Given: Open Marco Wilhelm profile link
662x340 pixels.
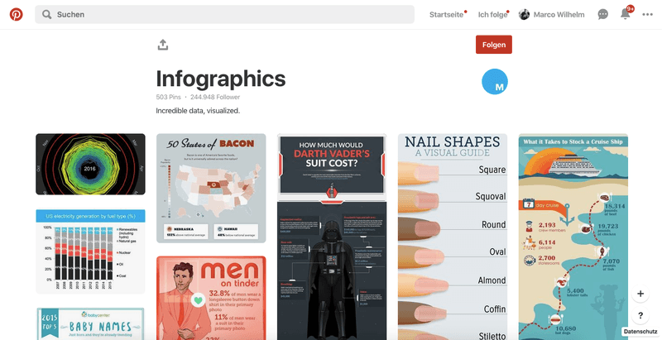Looking at the screenshot, I should coord(552,14).
